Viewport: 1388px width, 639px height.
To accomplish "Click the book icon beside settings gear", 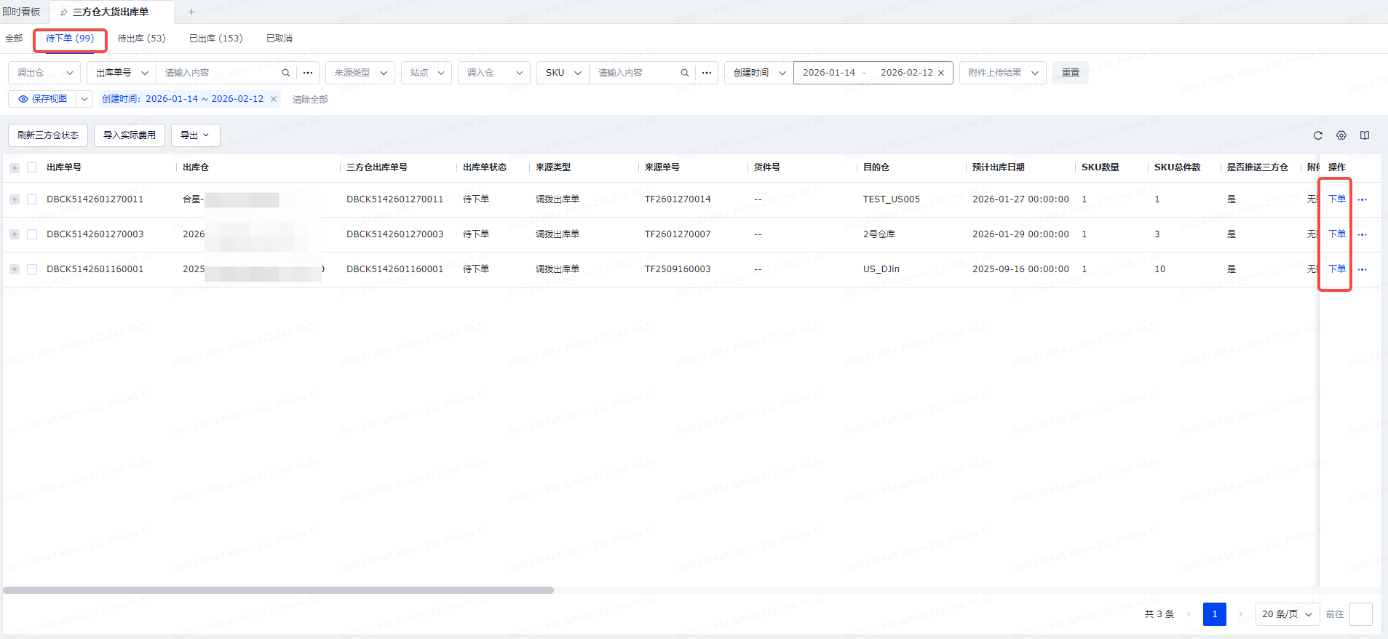I will pos(1364,135).
